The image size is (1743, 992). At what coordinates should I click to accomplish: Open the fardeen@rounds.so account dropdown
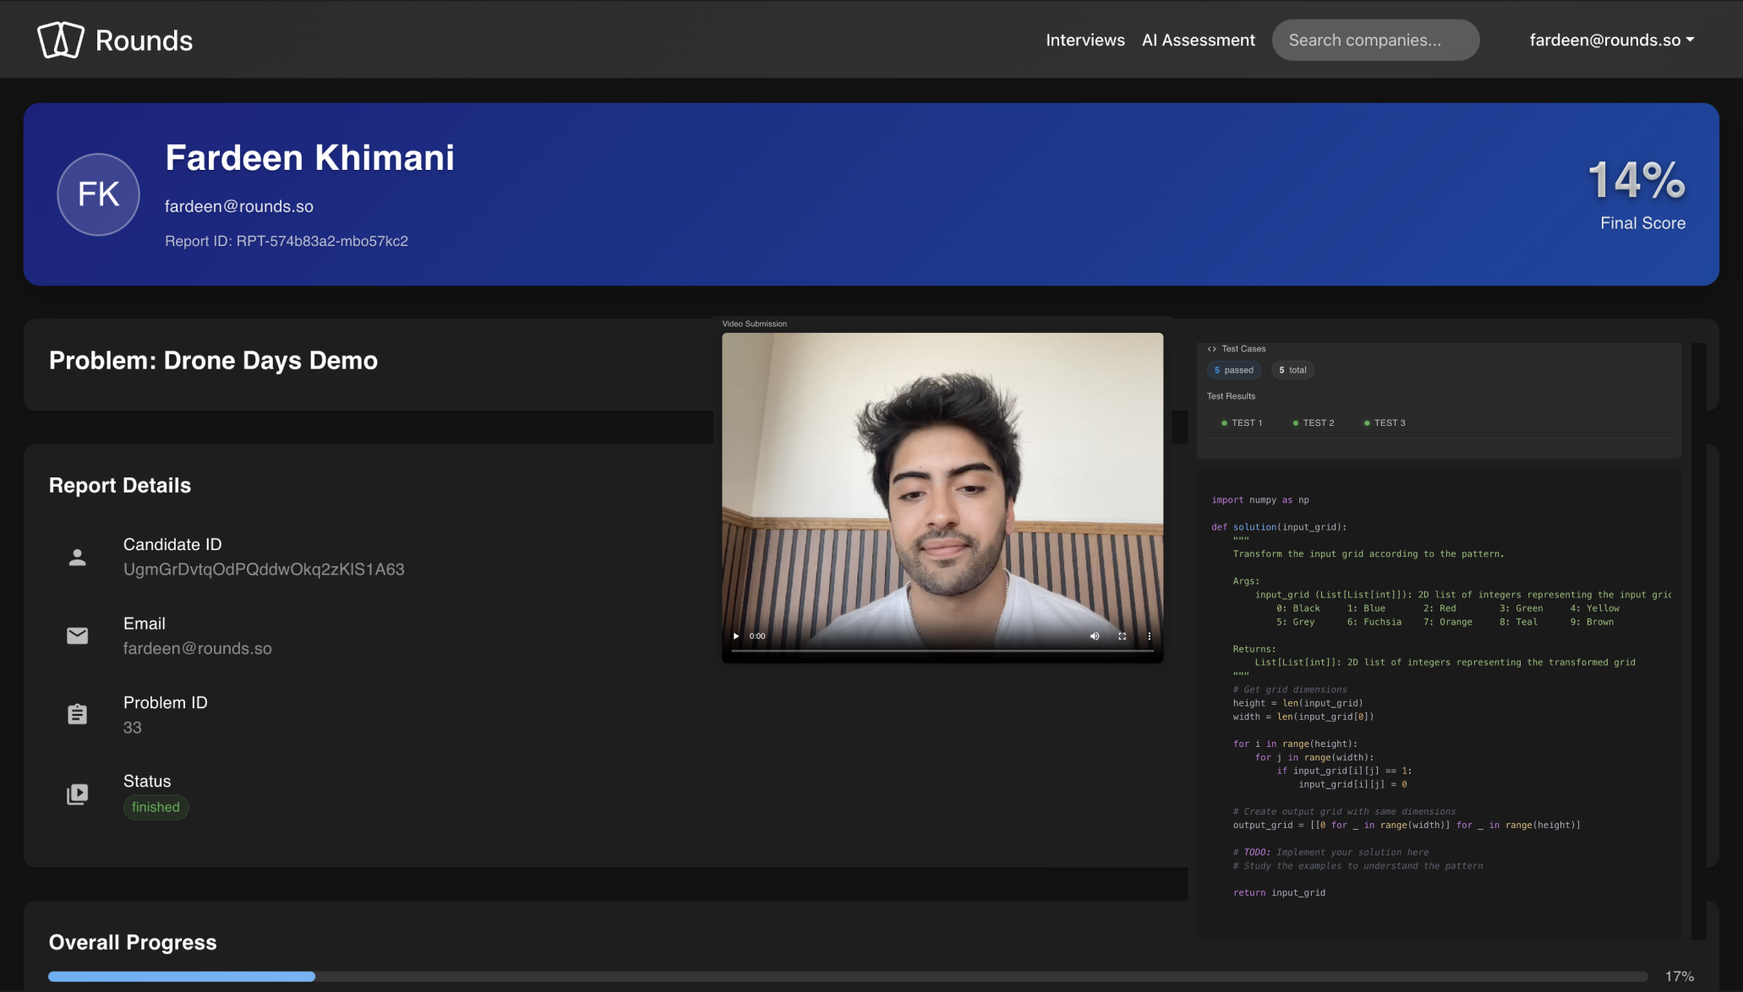point(1611,40)
